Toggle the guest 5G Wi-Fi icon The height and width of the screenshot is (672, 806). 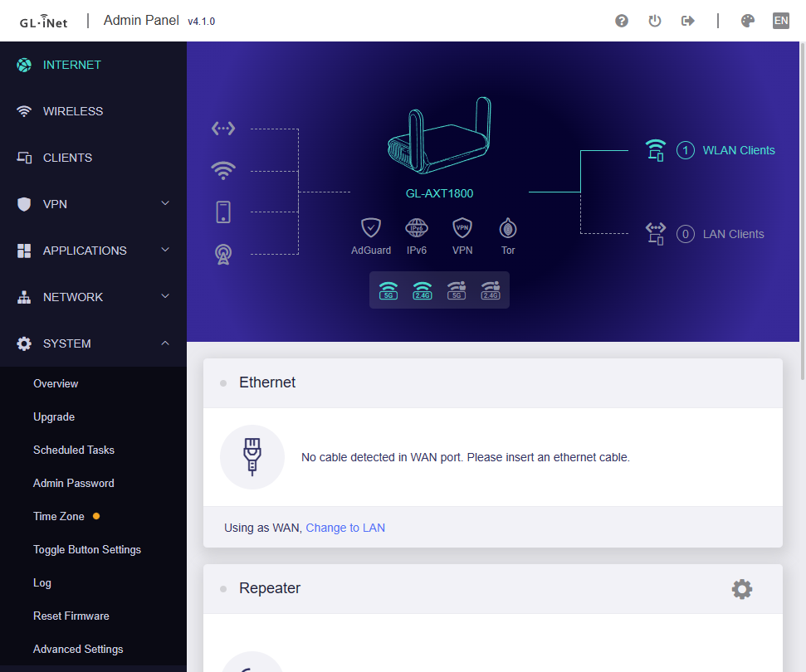point(457,290)
